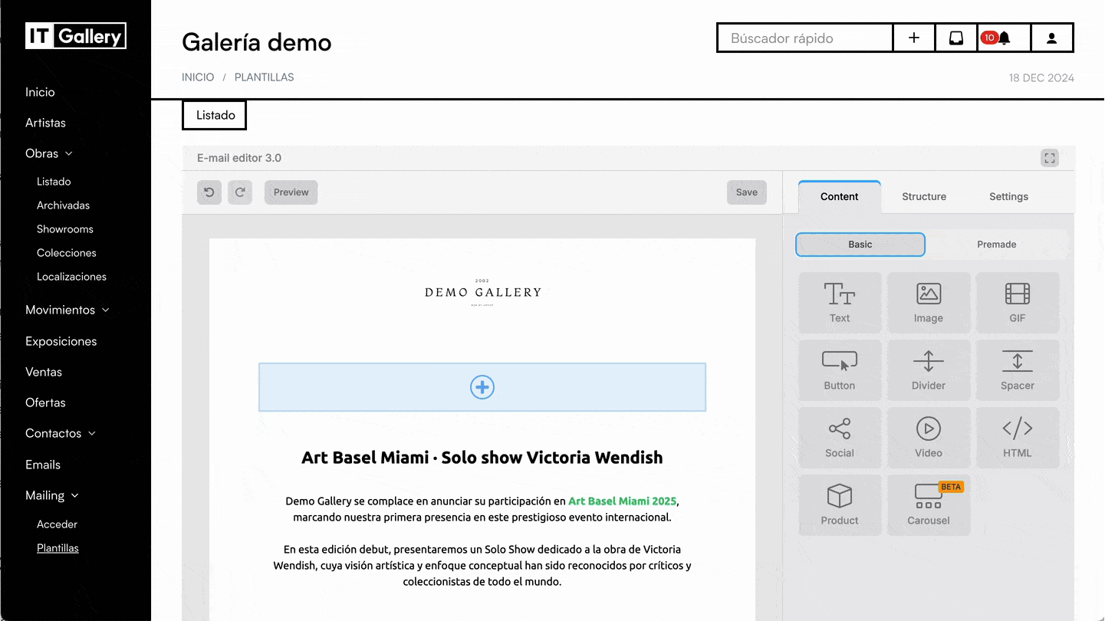1105x621 pixels.
Task: Select the Spacer content block
Action: (x=1018, y=370)
